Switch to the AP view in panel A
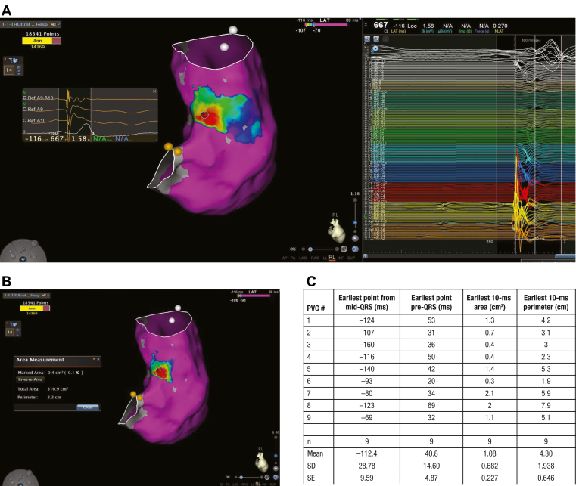Screen dimensions: 576x486 click(285, 258)
